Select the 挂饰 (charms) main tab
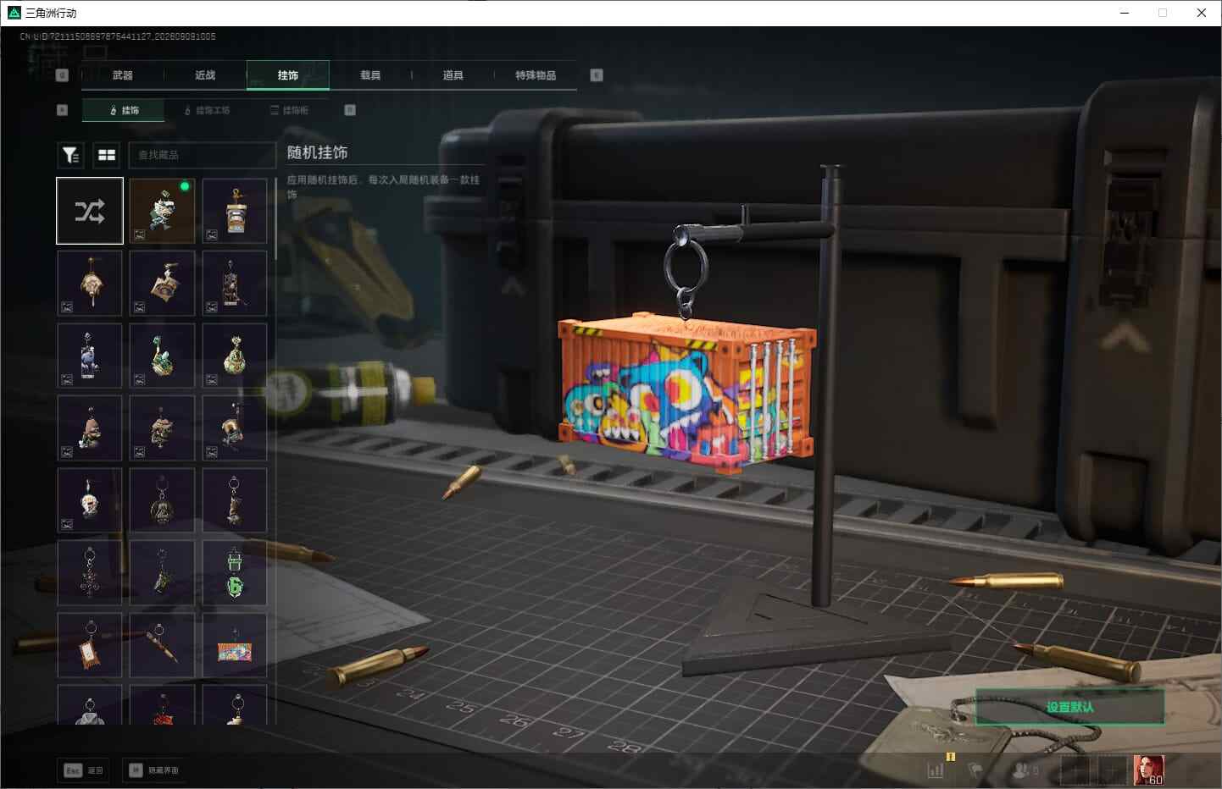 click(288, 75)
